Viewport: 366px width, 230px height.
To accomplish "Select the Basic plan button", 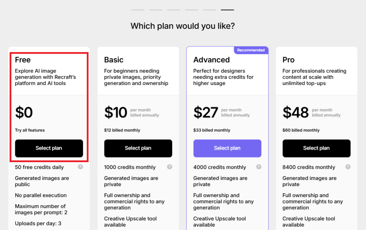I will click(x=138, y=148).
